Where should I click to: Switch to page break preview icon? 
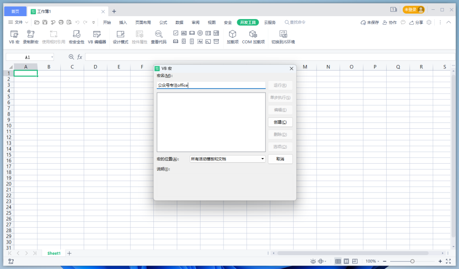pos(355,261)
